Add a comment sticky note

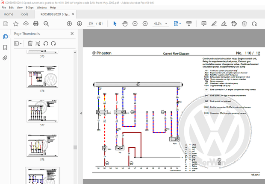204,23
